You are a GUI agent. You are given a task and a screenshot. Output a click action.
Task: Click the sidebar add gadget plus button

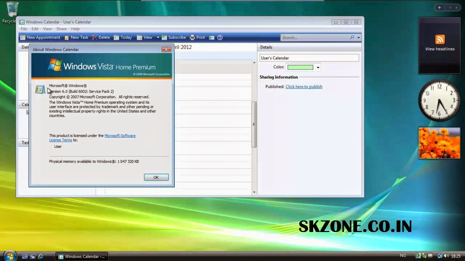(x=439, y=8)
